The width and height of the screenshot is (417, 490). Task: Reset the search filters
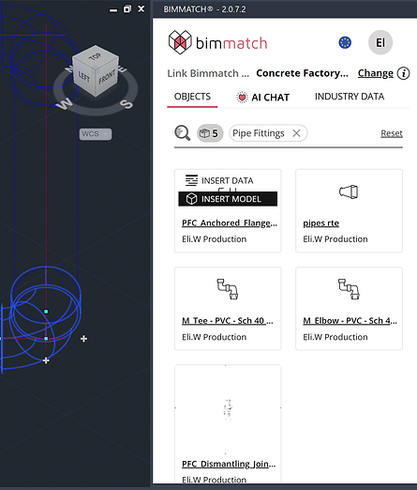pyautogui.click(x=392, y=133)
